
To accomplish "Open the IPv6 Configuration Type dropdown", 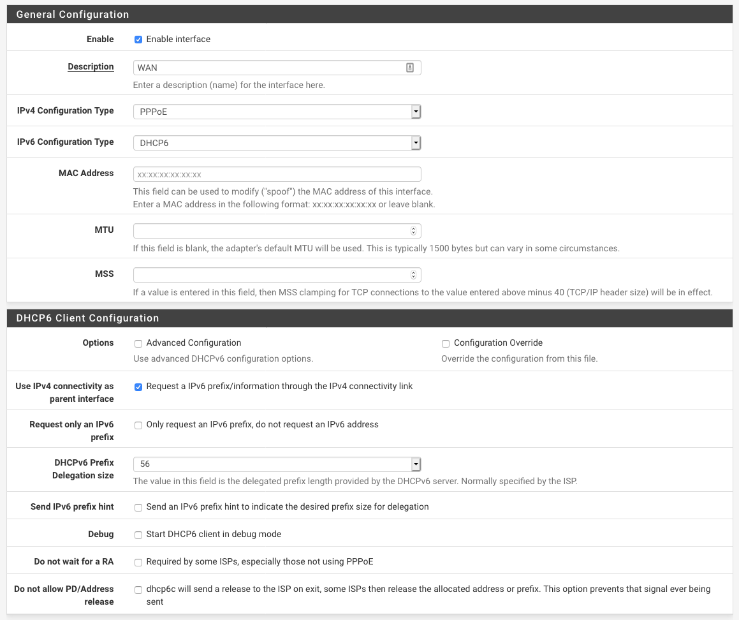I will [x=277, y=143].
